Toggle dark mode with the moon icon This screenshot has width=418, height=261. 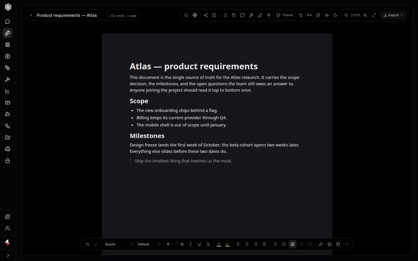coord(336,15)
